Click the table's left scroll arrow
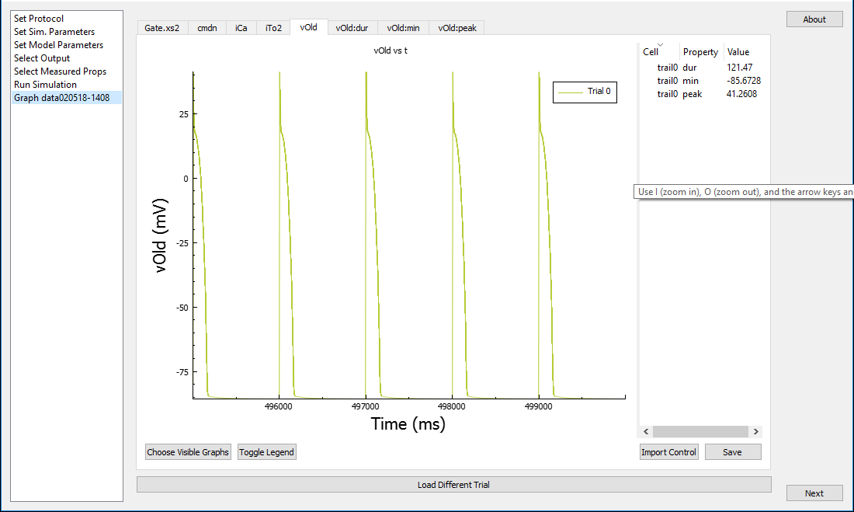Viewport: 854px width, 512px height. (x=646, y=431)
